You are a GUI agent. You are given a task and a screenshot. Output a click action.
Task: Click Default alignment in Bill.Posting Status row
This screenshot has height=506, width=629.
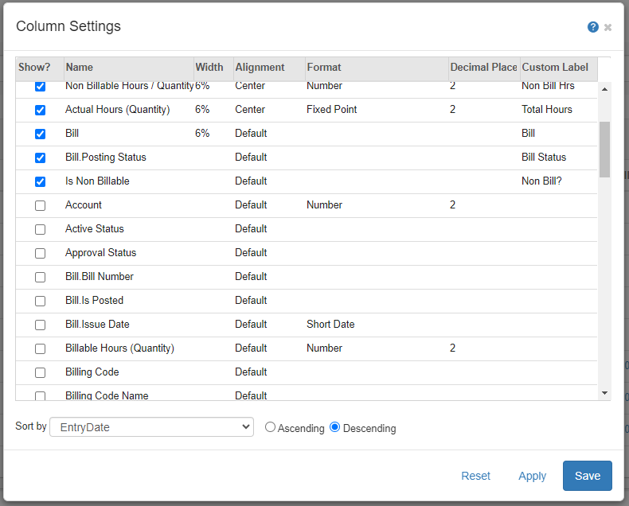coord(251,158)
